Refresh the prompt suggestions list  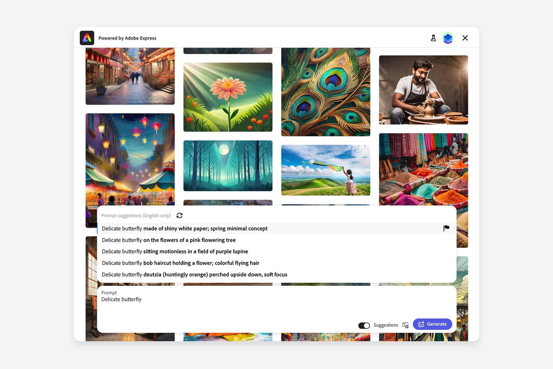click(180, 216)
